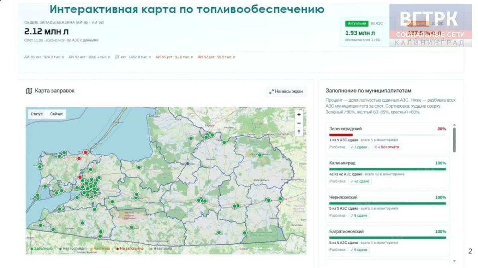Click the "✓ 5 сдано" badge for Черняховский
The image size is (478, 268).
[358, 216]
